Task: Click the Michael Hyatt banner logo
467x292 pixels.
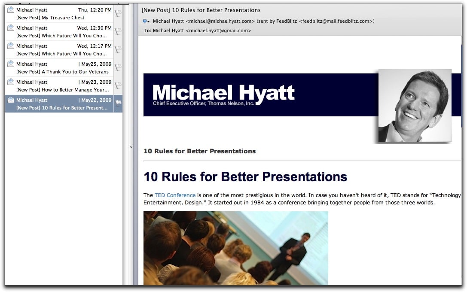Action: coord(223,94)
